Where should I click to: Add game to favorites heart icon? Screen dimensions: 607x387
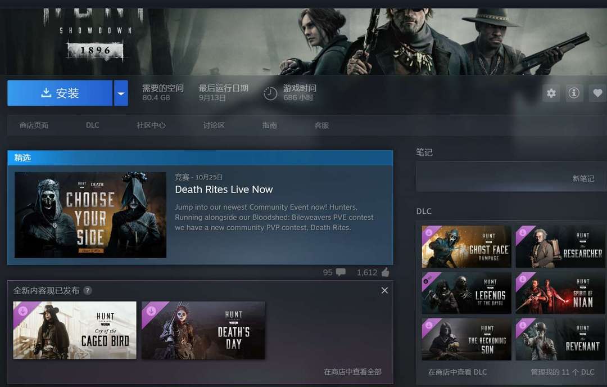tap(597, 93)
